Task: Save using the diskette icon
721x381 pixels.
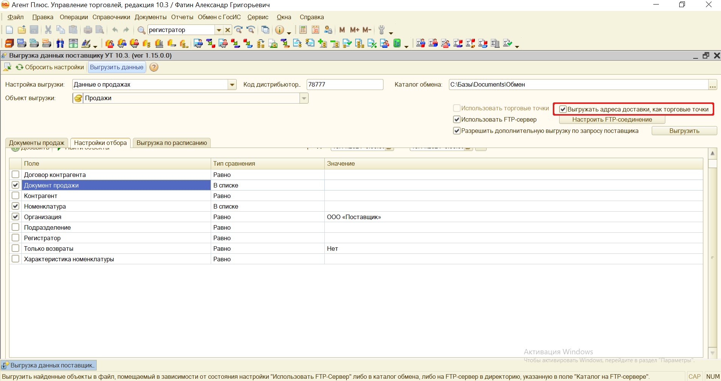Action: point(34,29)
